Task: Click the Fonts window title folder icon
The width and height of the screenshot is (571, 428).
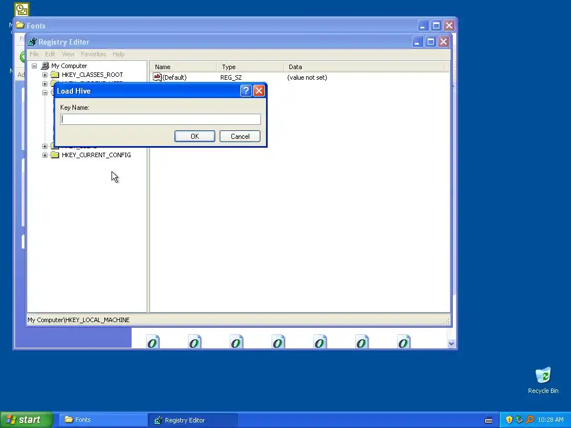Action: point(20,25)
